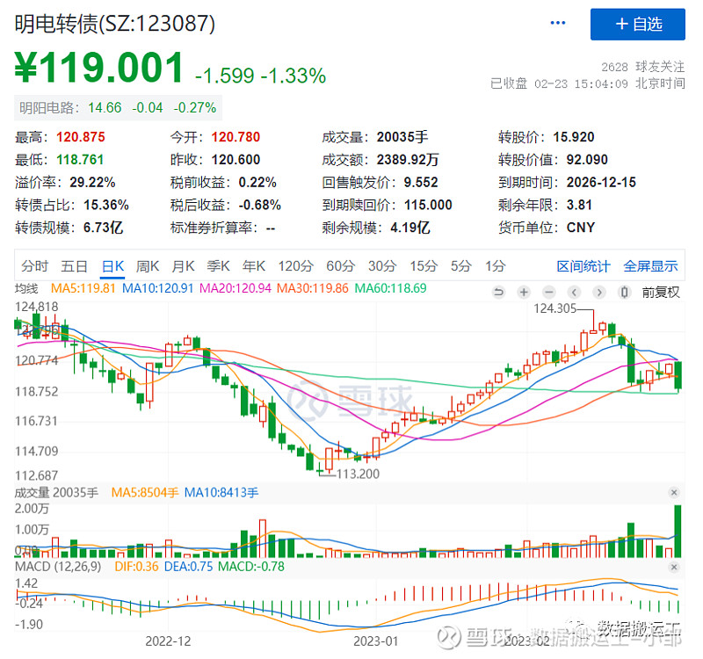This screenshot has height=659, width=703.
Task: Click the MA30:119.86 moving average label
Action: pyautogui.click(x=313, y=289)
